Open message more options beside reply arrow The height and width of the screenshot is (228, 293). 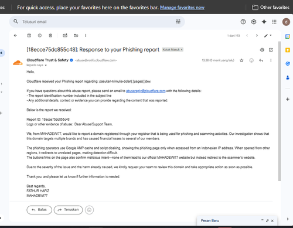tap(271, 60)
